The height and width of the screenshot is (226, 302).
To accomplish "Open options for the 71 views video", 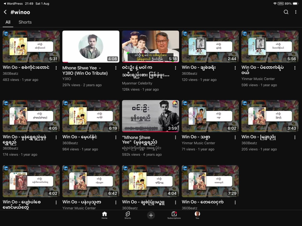I will point(235,137).
